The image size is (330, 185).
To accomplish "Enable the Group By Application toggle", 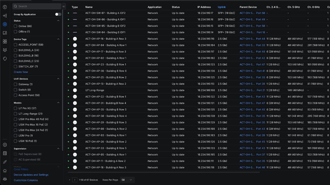I will coord(58,14).
